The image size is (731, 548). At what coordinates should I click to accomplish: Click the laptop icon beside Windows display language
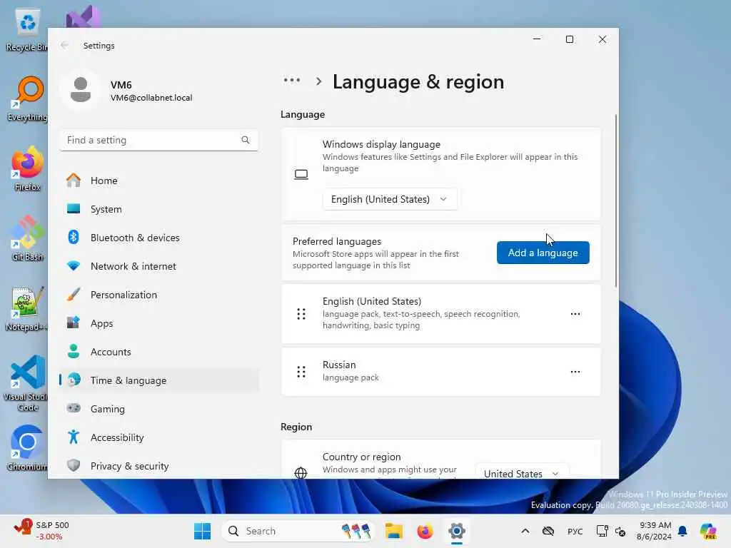click(x=301, y=174)
